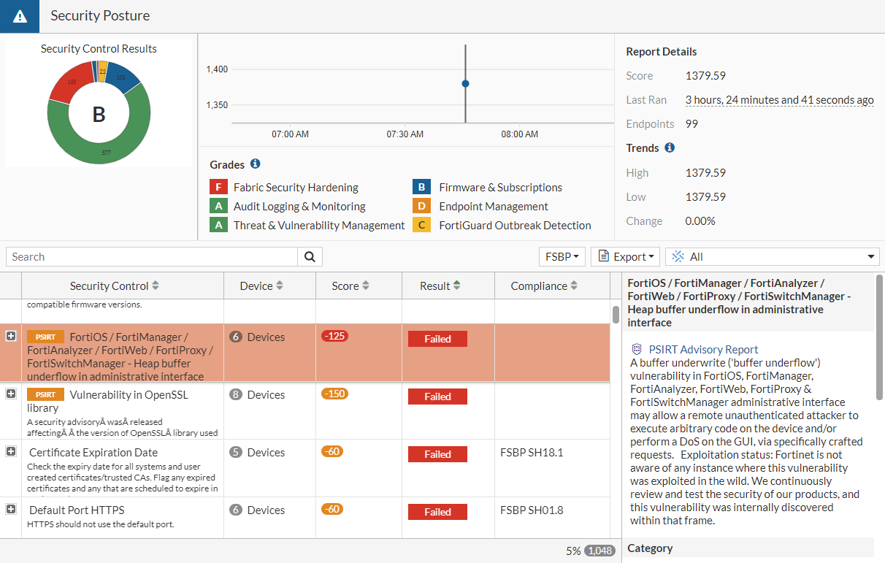885x563 pixels.
Task: Click the F grade badge for Fabric Security Hardening
Action: pos(218,187)
